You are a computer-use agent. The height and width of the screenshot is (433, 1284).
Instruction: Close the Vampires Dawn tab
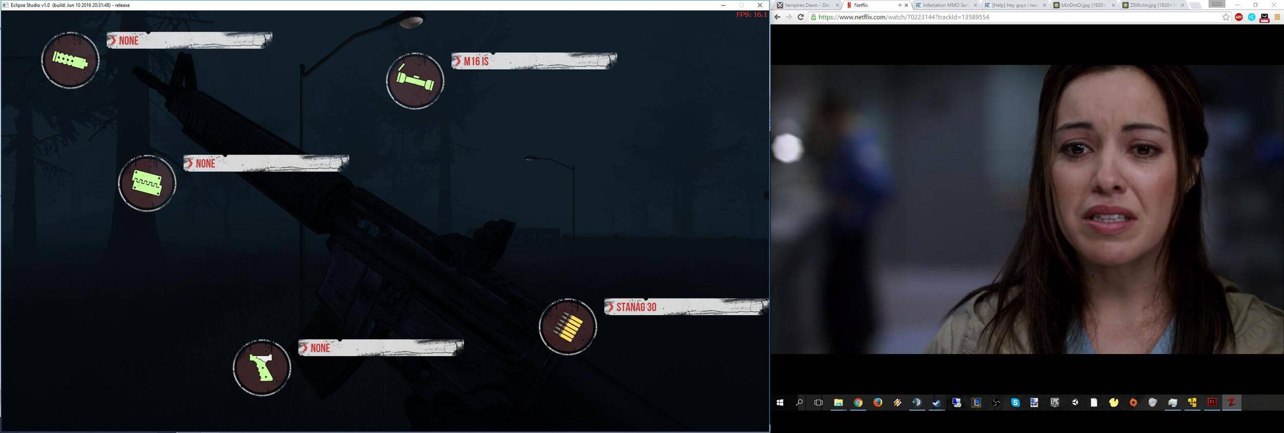pos(837,5)
